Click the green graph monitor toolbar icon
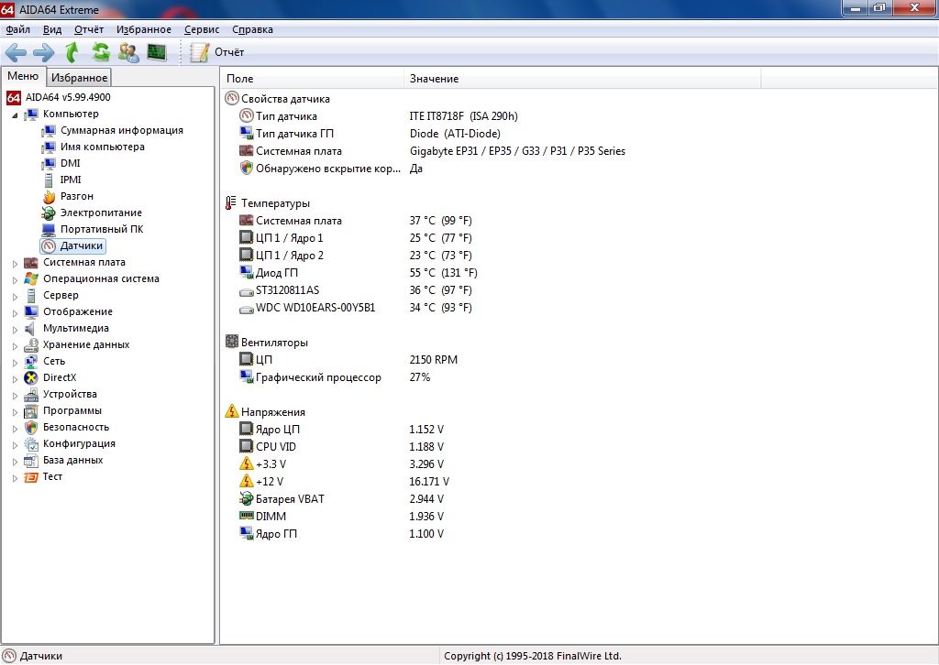 [x=157, y=52]
